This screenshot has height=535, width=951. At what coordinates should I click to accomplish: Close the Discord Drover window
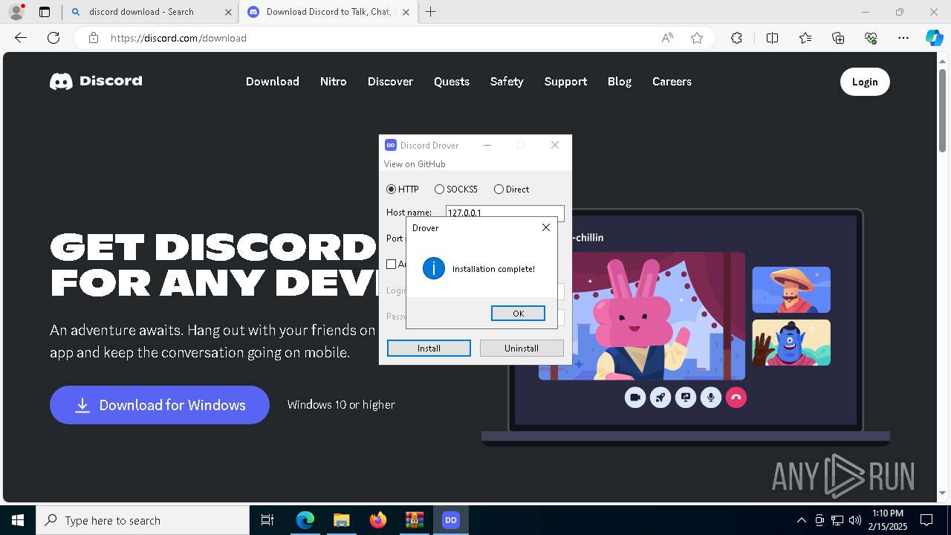pos(555,145)
